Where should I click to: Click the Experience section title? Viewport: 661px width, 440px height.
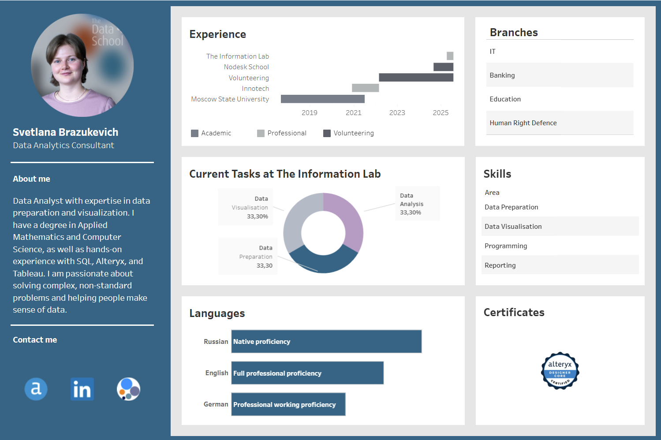[x=218, y=34]
